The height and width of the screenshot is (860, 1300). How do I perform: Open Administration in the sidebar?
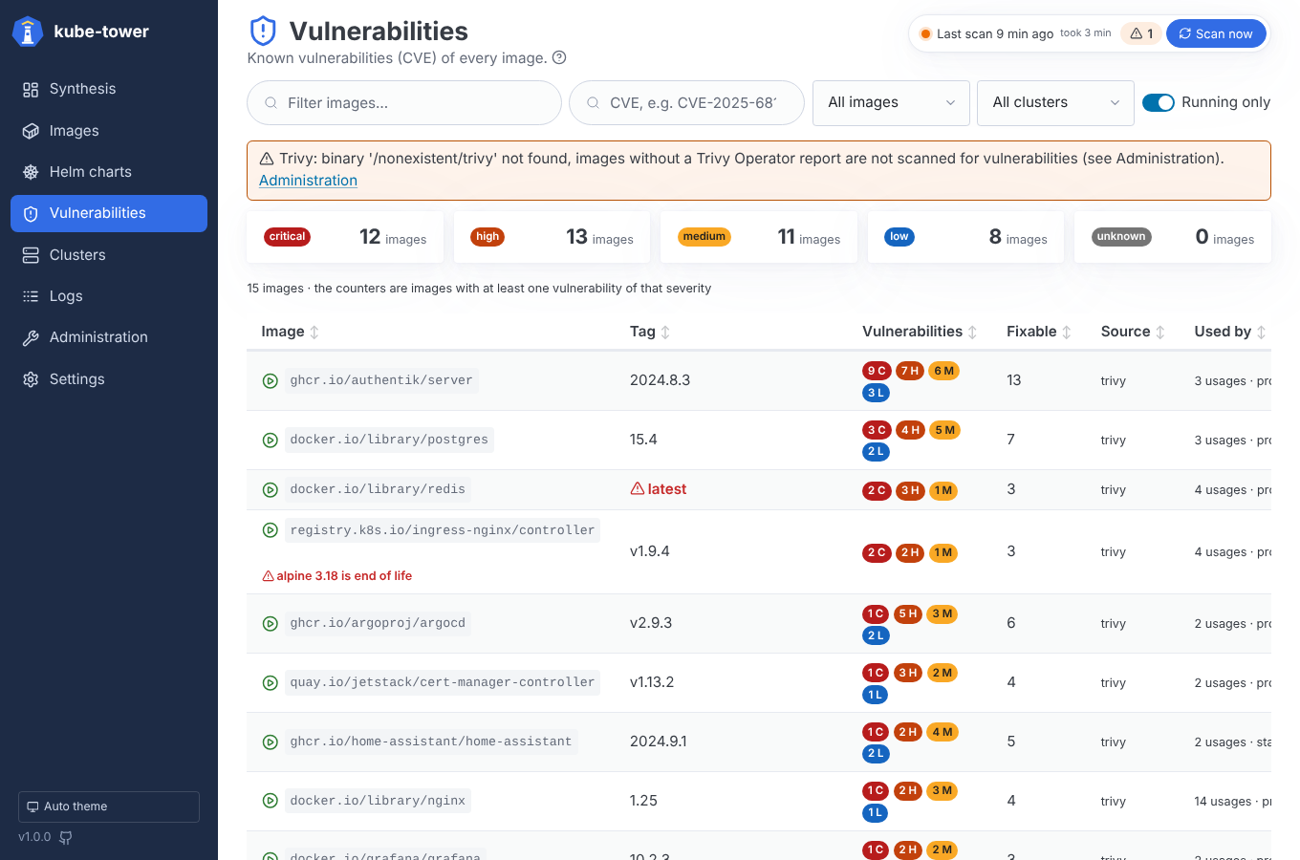tap(109, 337)
